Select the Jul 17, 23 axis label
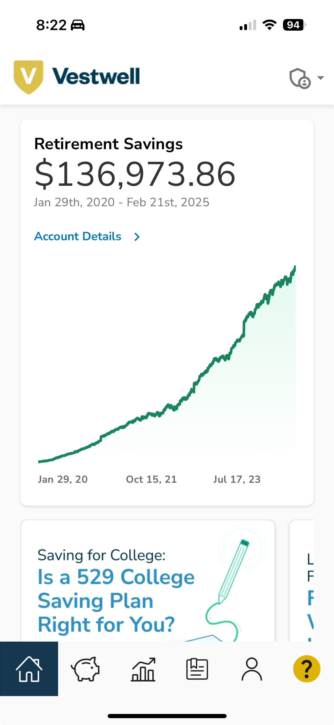Viewport: 334px width, 725px height. tap(237, 479)
